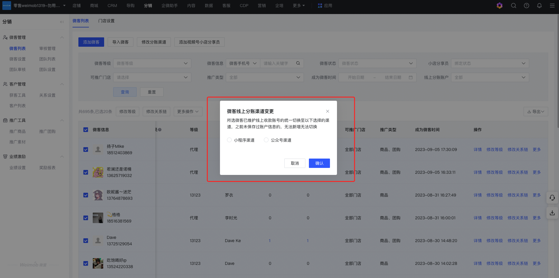Click the 修改分账渠道 button
The image size is (559, 278).
pos(154,42)
